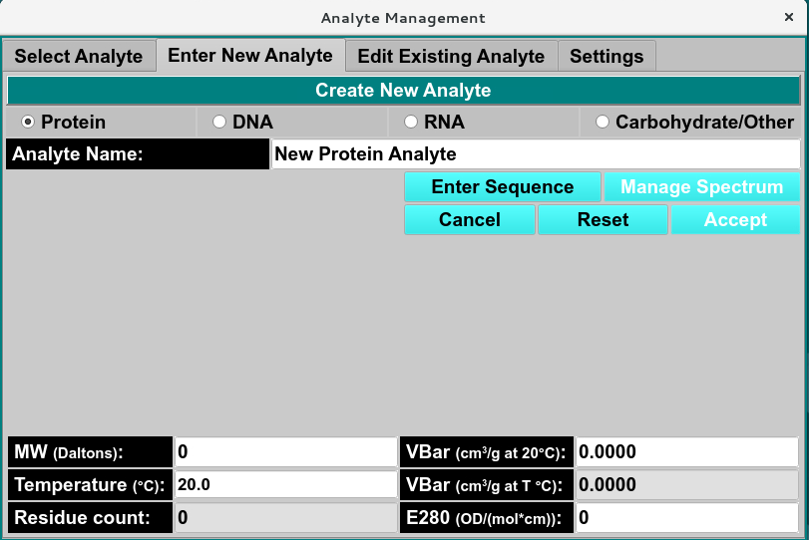Screen dimensions: 809x540
Task: Focus the MW (Daltons) input field
Action: [x=285, y=452]
